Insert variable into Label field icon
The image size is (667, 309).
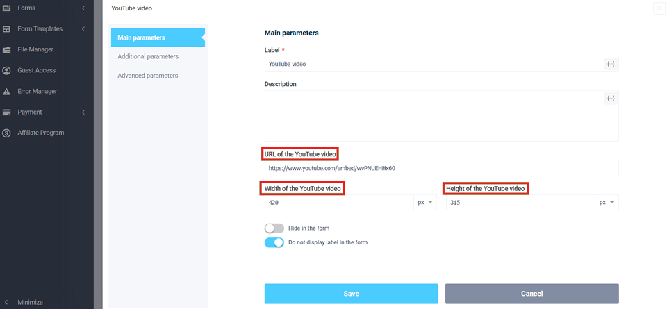pyautogui.click(x=611, y=64)
